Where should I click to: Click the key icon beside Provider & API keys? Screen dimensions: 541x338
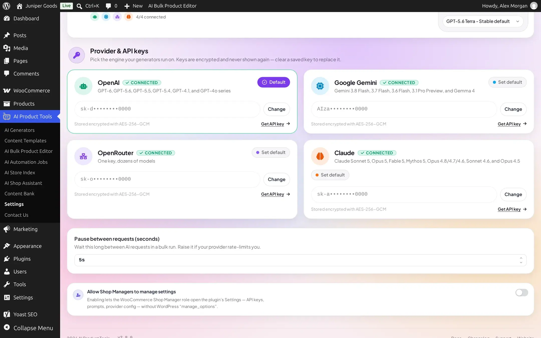(77, 55)
